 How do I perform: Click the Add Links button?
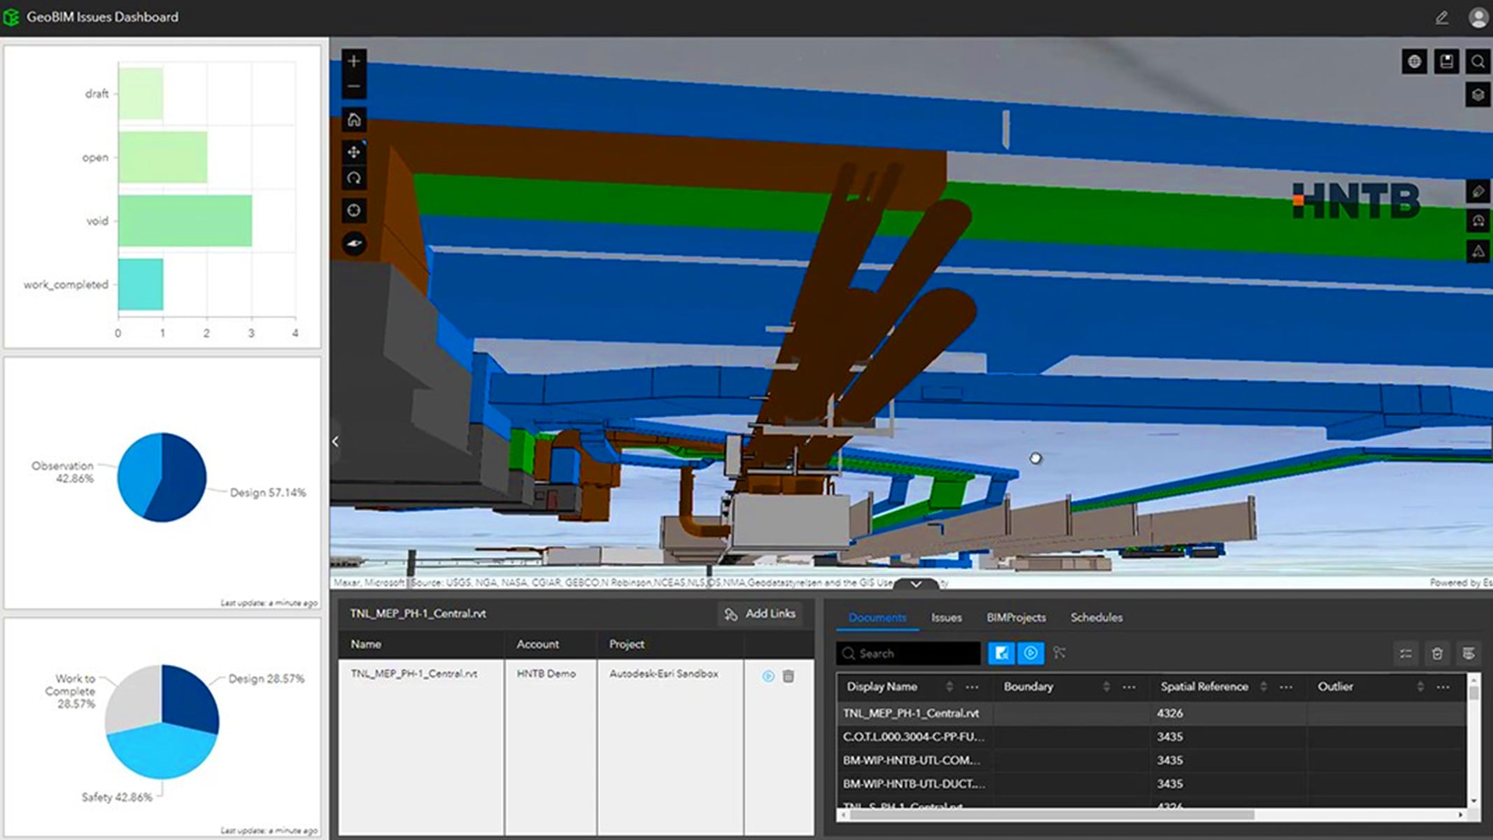click(x=761, y=613)
